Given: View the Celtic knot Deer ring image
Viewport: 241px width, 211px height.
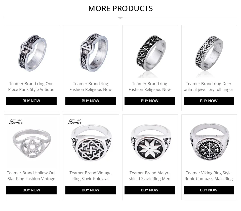Looking at the screenshot, I should 209,53.
